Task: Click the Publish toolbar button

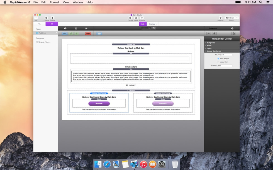Action: click(230, 18)
